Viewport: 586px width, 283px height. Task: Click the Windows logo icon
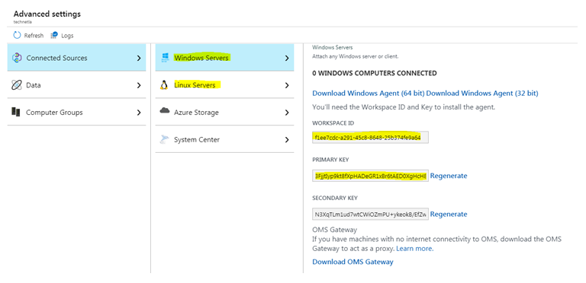(165, 58)
